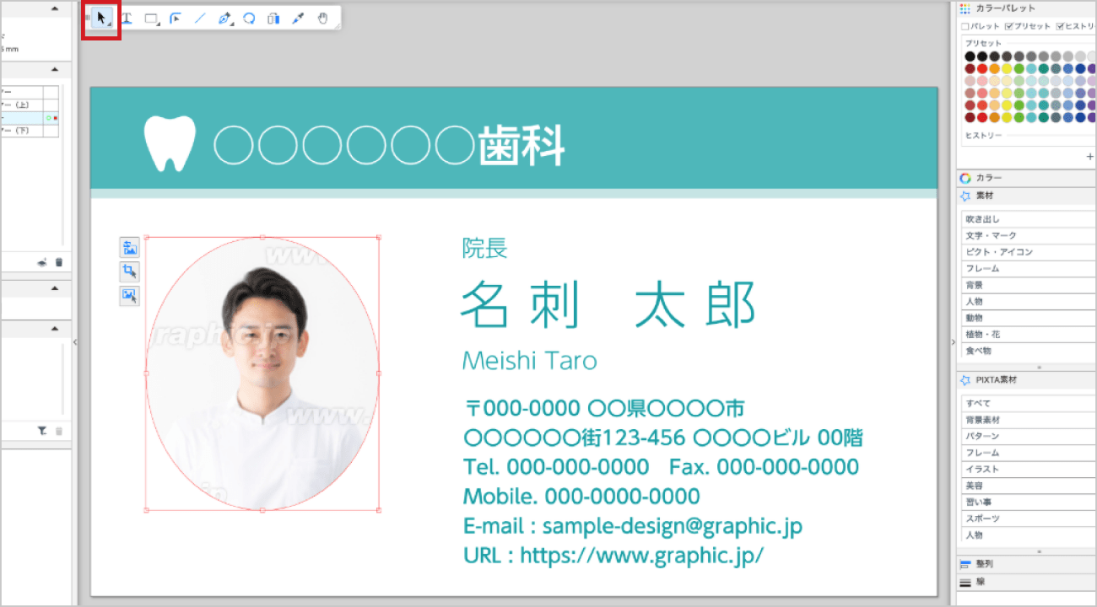Open スポーツ PIXTA category
The image size is (1097, 607).
[1029, 518]
